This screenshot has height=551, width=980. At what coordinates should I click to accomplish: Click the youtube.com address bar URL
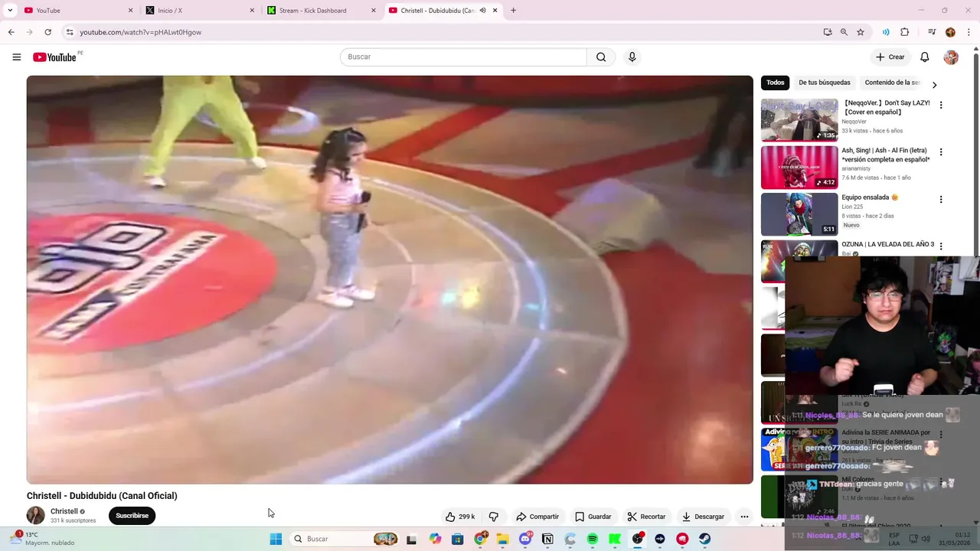pos(141,32)
